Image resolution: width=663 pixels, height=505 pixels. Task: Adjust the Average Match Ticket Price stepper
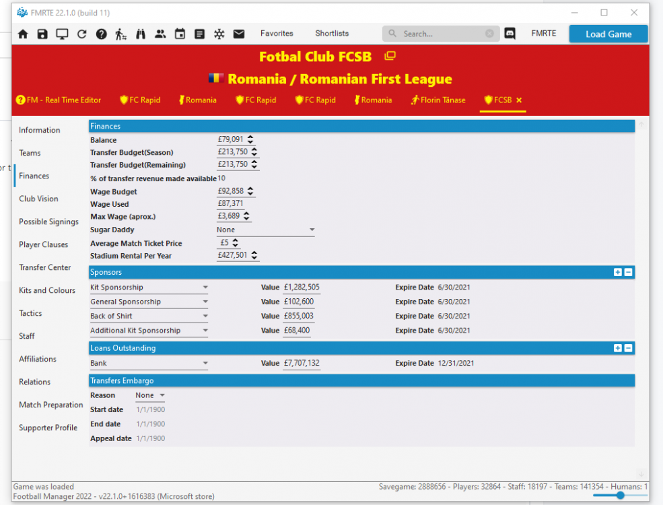[x=236, y=243]
